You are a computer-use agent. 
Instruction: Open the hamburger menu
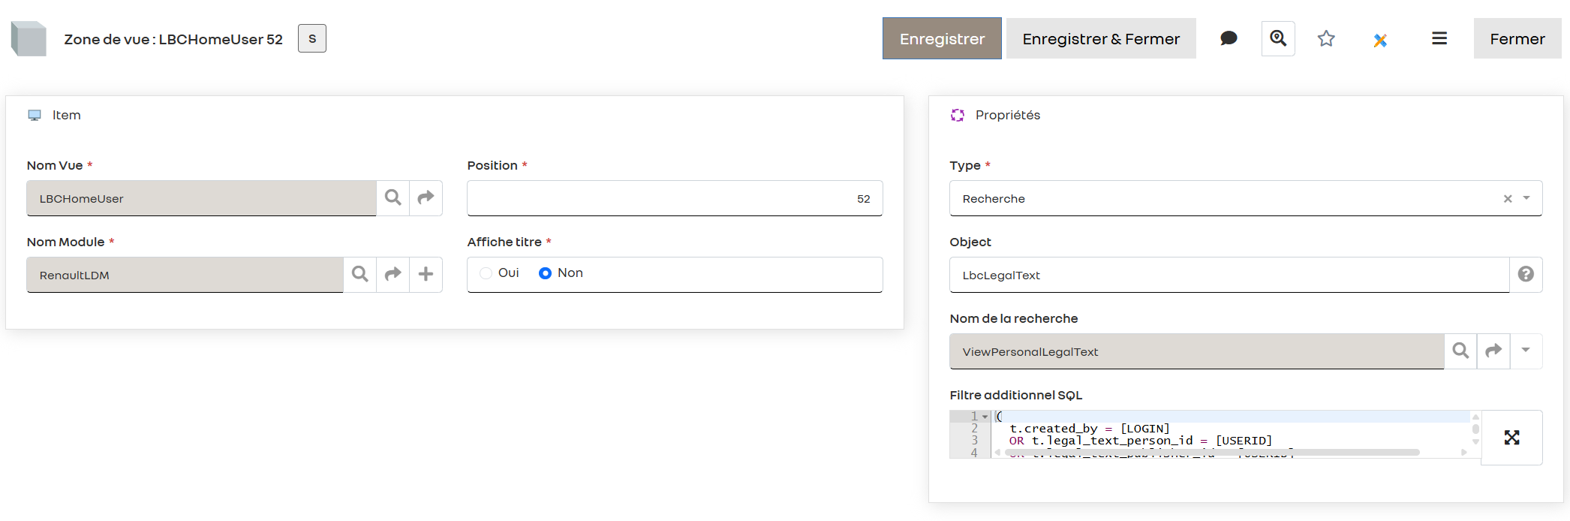tap(1439, 38)
